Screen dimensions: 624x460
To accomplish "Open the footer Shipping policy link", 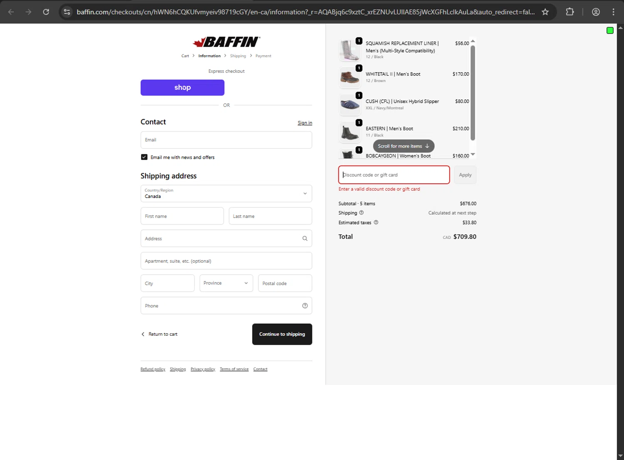I will [x=178, y=369].
